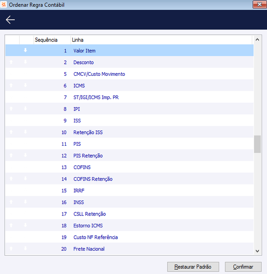
Task: Select the Retenção ISS row
Action: tap(129, 132)
